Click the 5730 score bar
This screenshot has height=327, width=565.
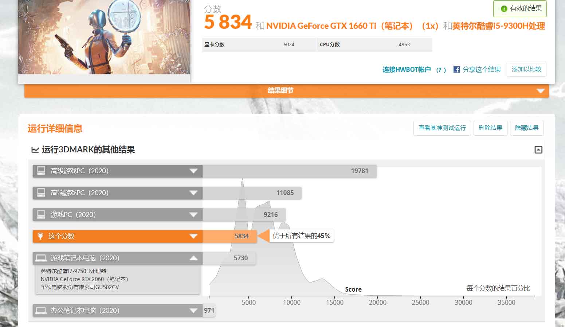pyautogui.click(x=229, y=258)
